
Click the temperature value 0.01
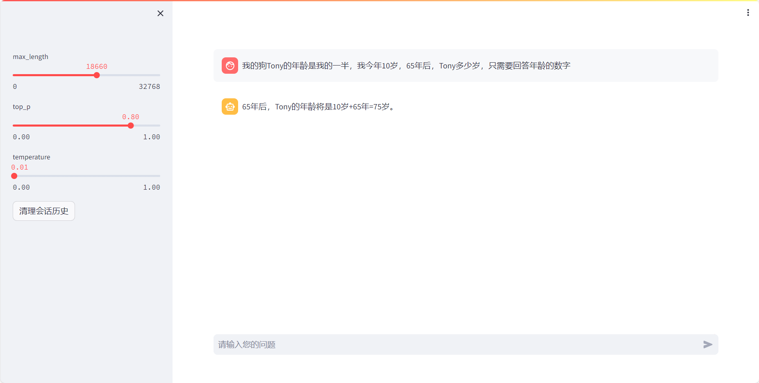pyautogui.click(x=20, y=167)
